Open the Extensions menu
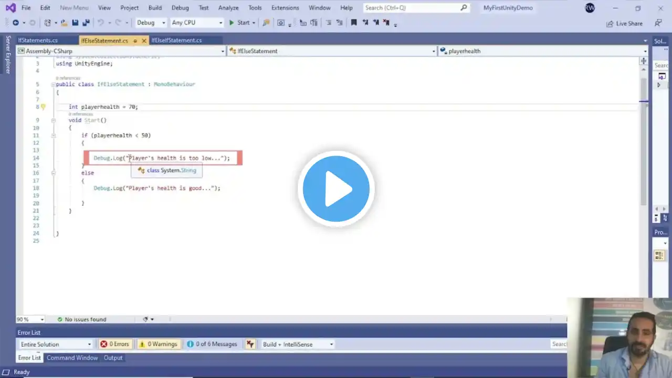The width and height of the screenshot is (672, 378). click(285, 8)
